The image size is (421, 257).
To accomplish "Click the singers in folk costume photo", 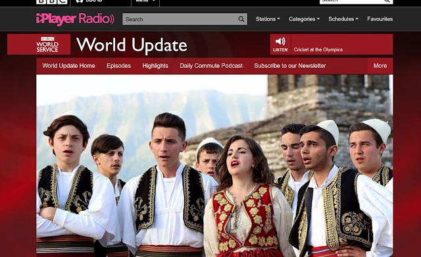I will tap(214, 166).
